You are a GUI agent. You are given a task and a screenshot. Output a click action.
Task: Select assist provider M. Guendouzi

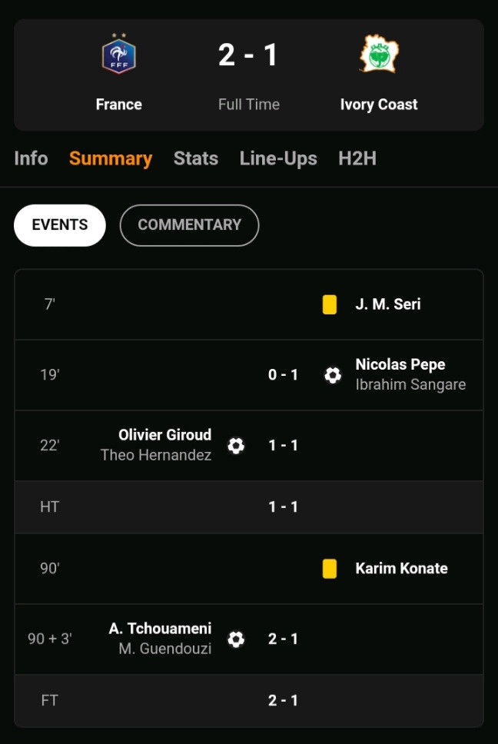(x=165, y=649)
